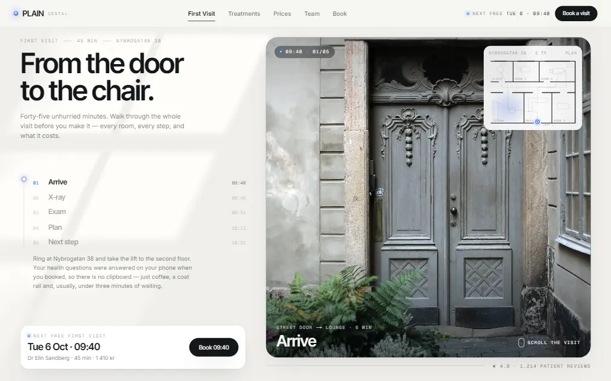The image size is (611, 381).
Task: Click the desk area on the floor plan
Action: click(x=538, y=107)
